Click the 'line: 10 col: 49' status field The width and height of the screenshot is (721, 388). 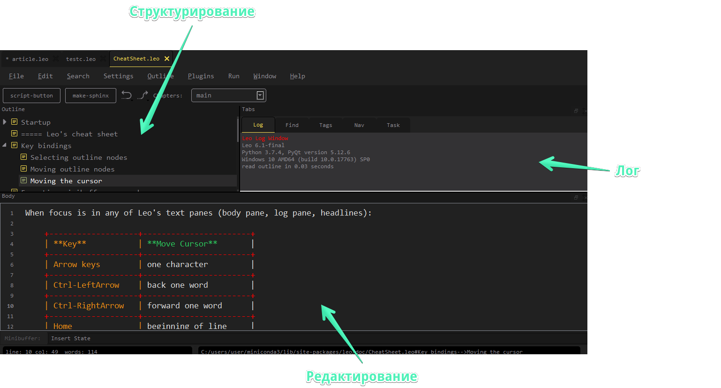(98, 351)
